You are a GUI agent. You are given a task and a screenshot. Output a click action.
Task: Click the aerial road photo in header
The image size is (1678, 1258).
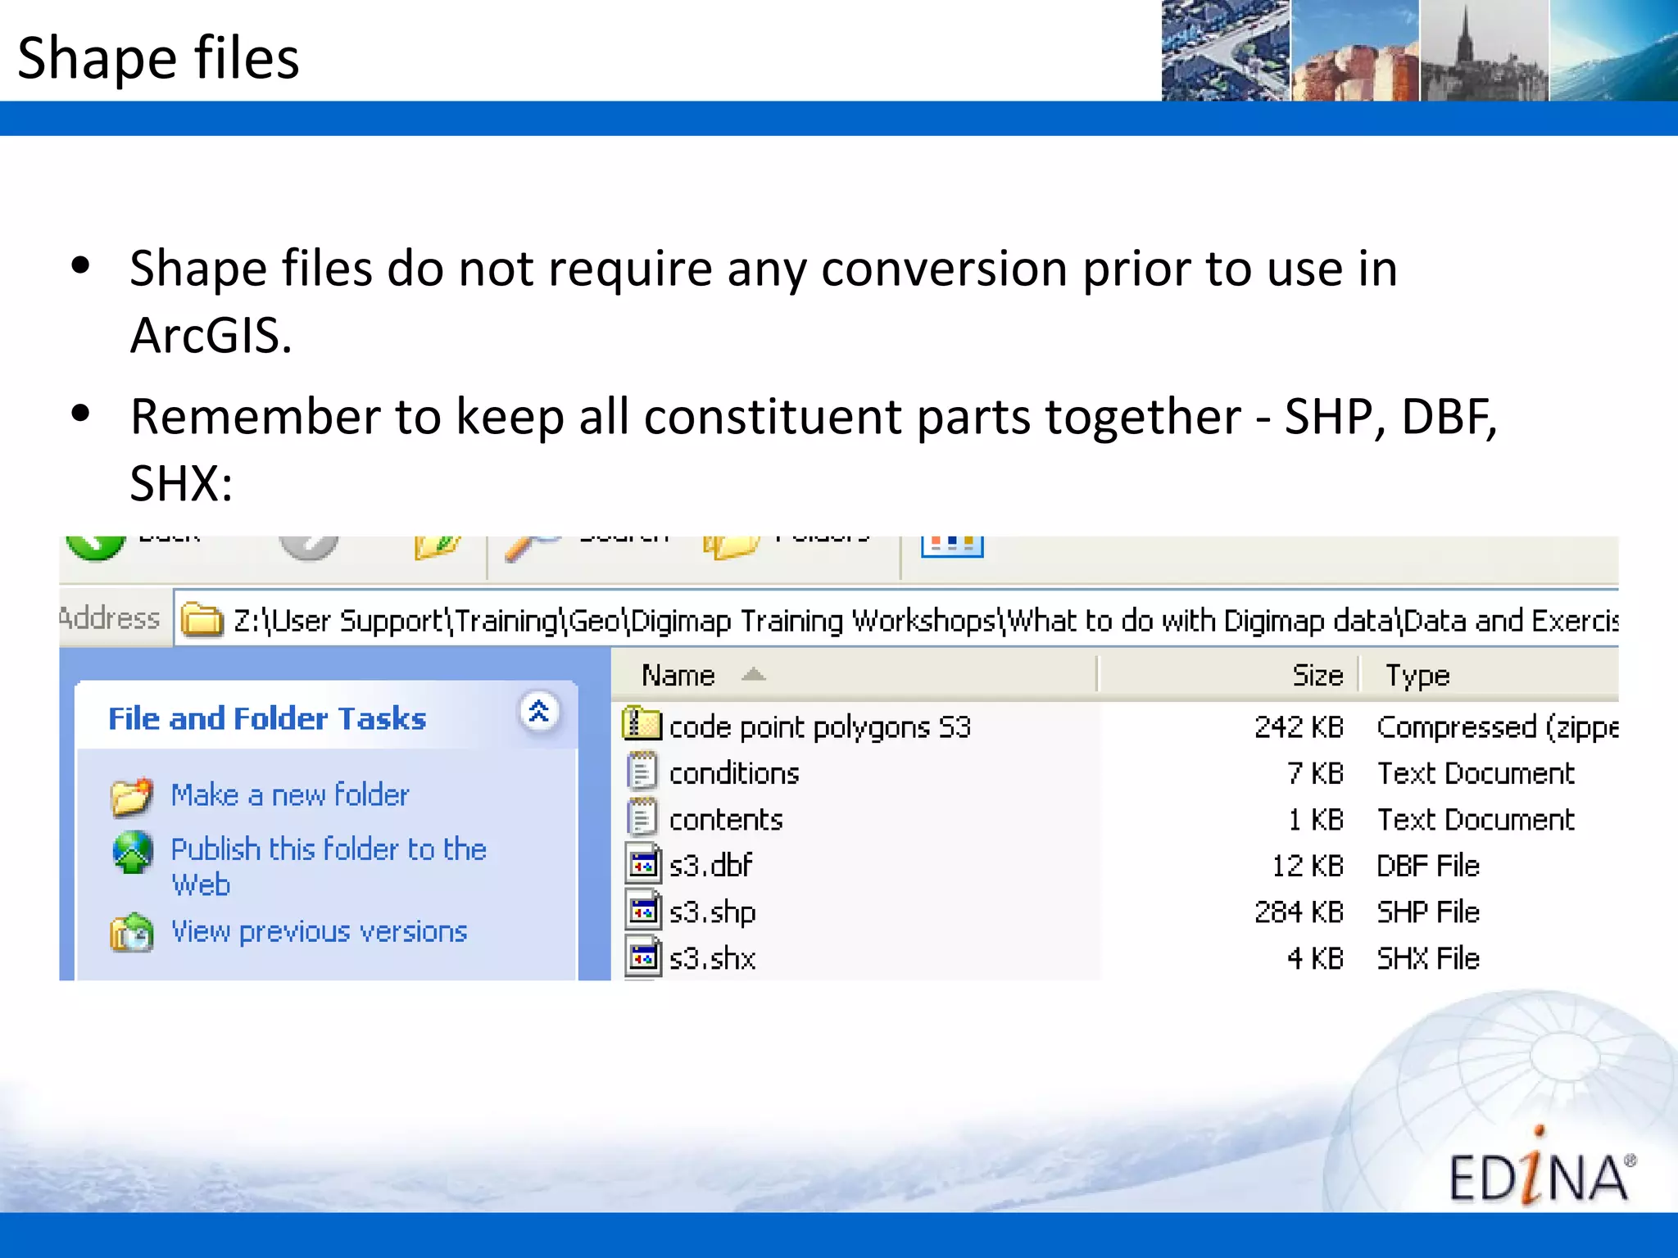click(x=1226, y=50)
